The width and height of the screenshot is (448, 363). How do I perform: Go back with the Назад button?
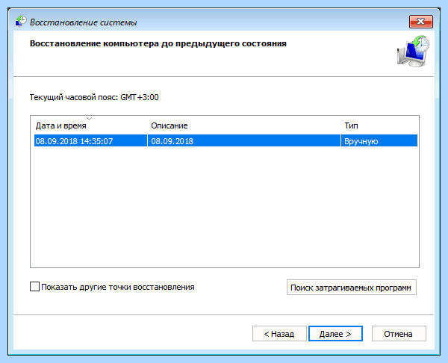279,334
